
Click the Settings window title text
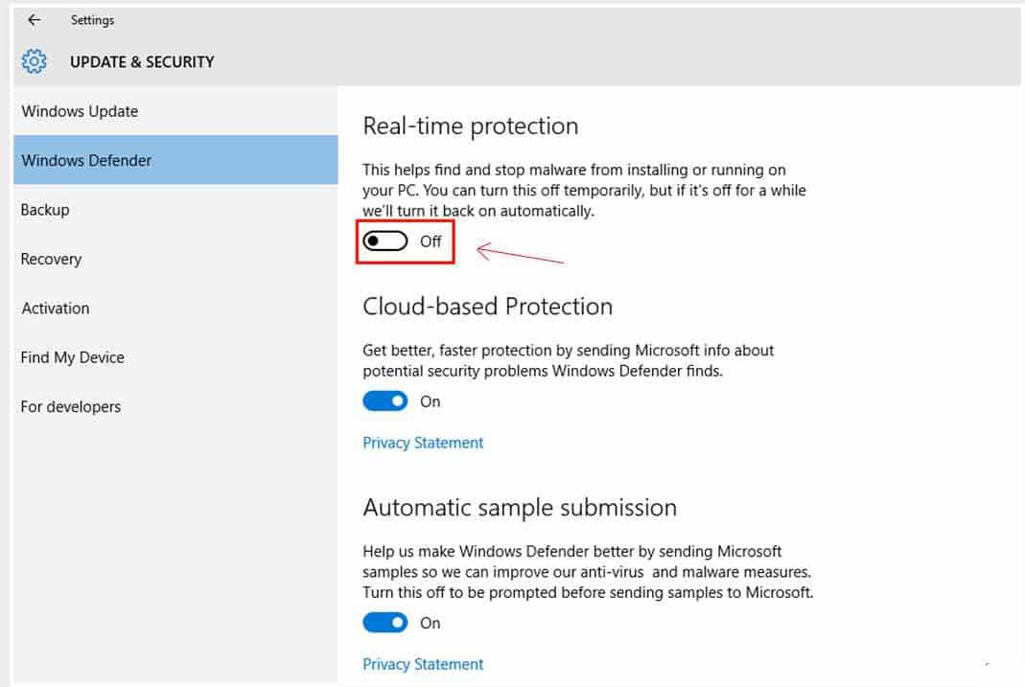pos(92,20)
